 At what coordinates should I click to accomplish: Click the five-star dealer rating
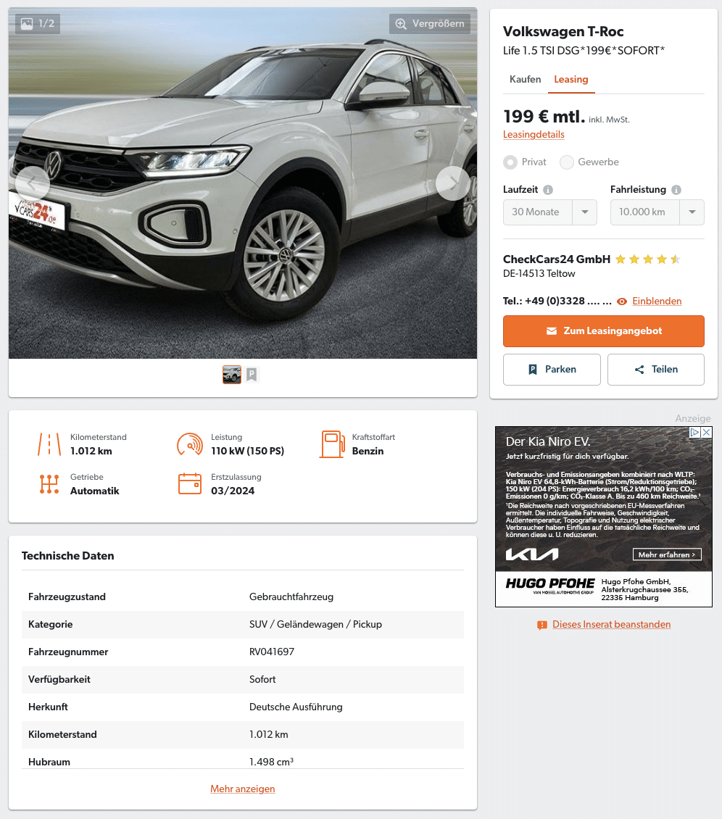pyautogui.click(x=647, y=259)
